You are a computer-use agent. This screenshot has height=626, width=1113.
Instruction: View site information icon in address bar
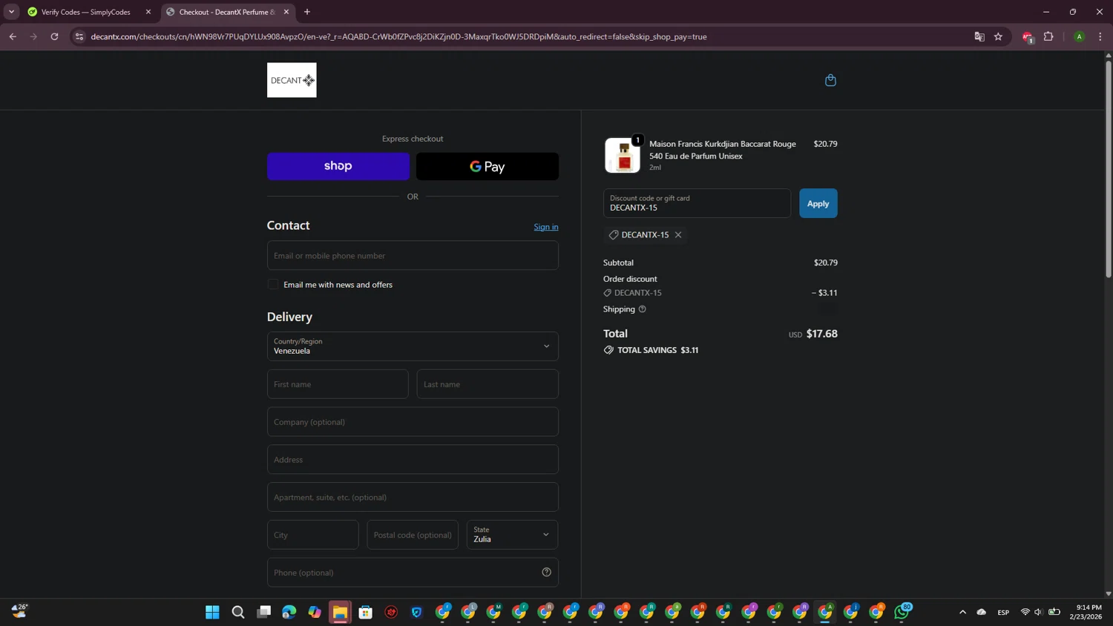79,36
